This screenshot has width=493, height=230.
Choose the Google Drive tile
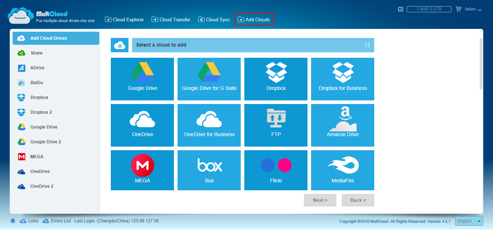click(142, 79)
